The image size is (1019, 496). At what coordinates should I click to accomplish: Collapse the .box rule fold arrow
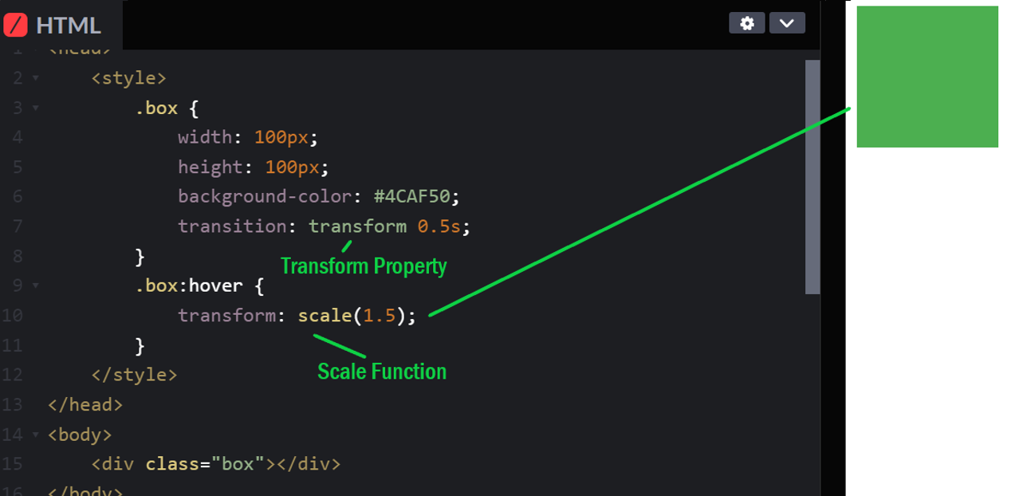coord(36,108)
